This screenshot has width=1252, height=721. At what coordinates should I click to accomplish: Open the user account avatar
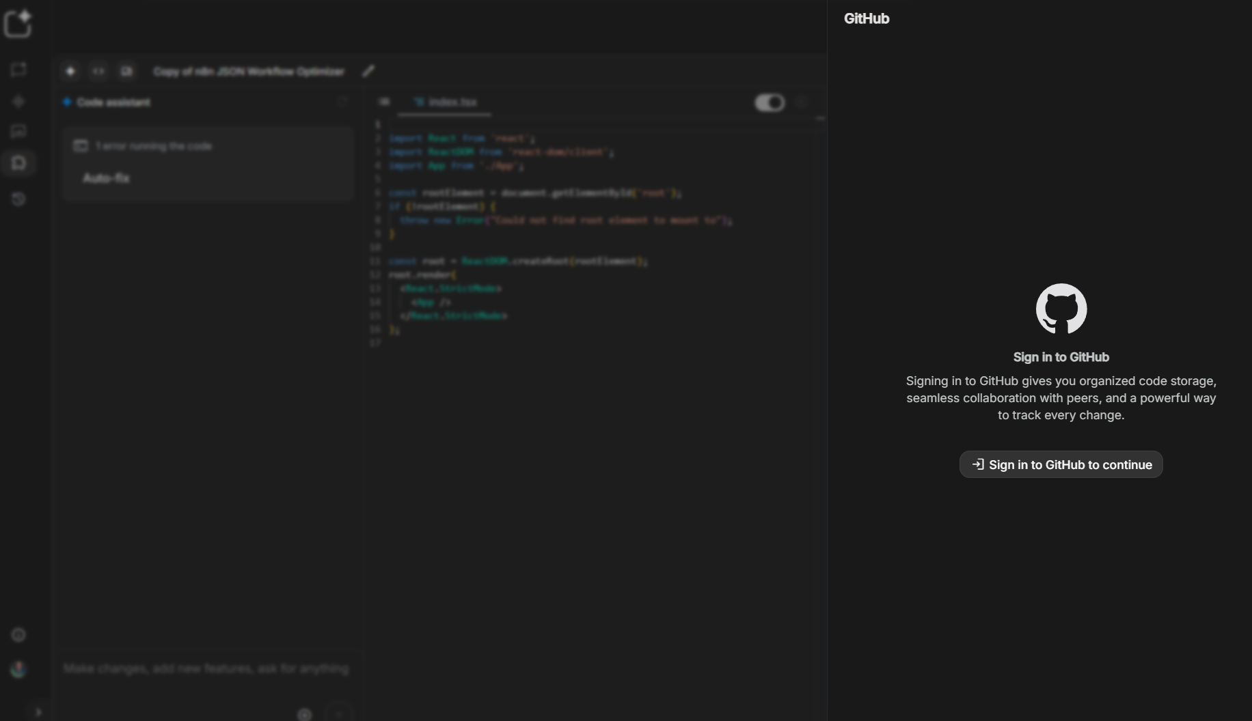18,669
